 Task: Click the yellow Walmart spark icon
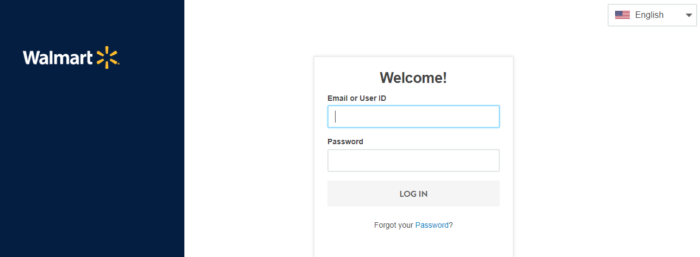(108, 57)
